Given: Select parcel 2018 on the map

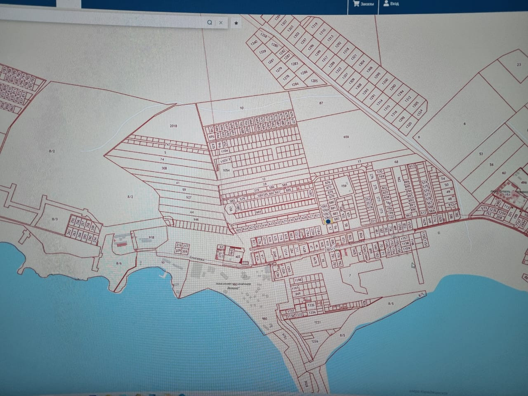Looking at the screenshot, I should click(x=173, y=126).
